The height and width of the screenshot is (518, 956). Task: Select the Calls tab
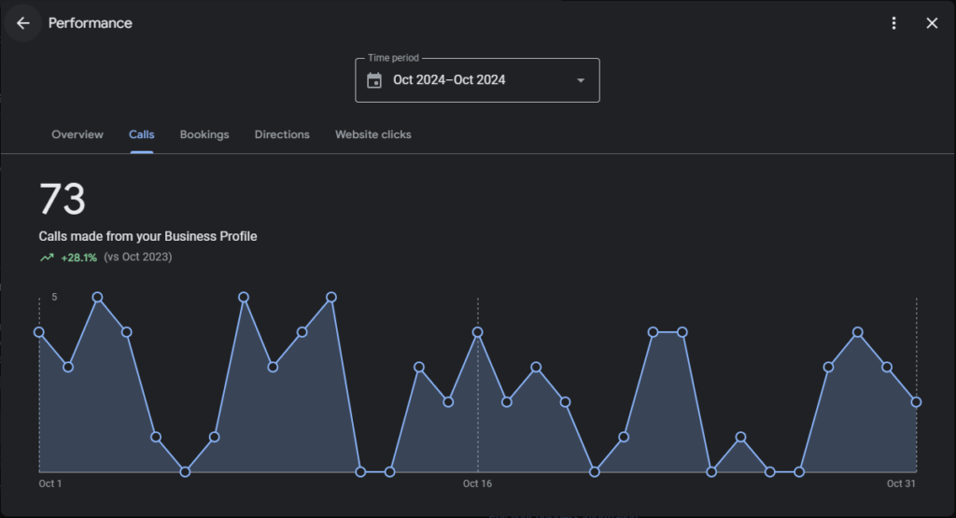pyautogui.click(x=142, y=134)
